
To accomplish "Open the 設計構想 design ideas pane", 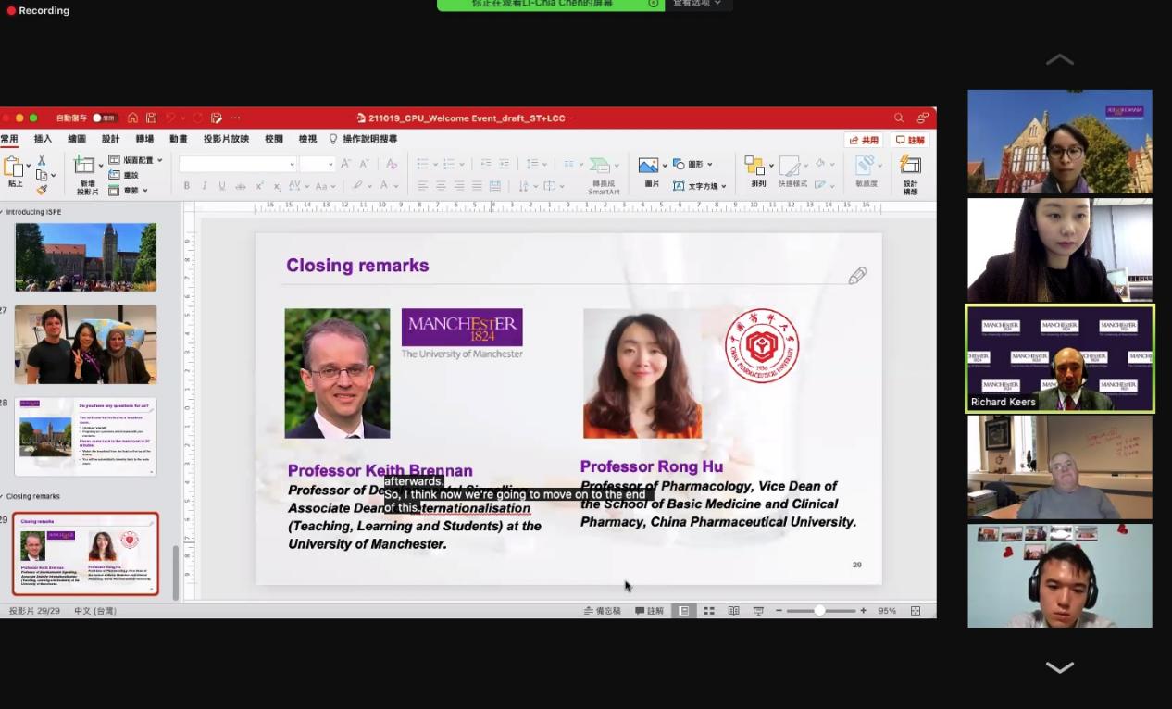I will tap(911, 174).
